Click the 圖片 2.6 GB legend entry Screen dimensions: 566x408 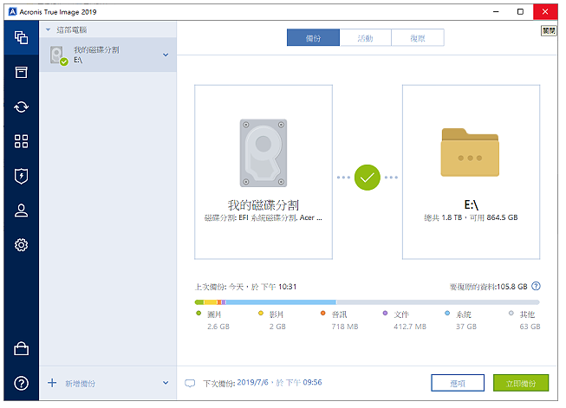(x=212, y=321)
